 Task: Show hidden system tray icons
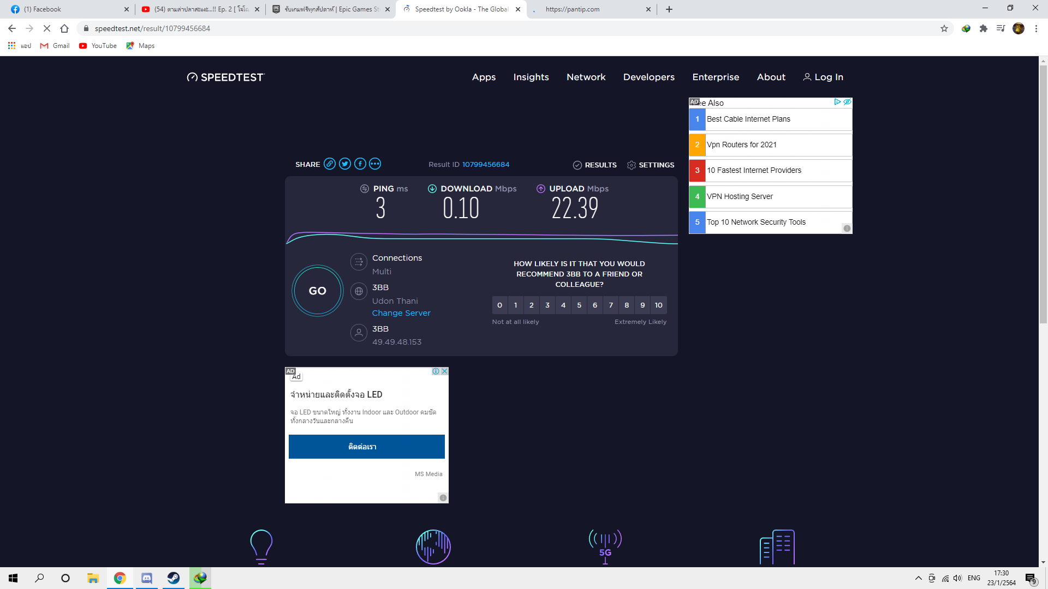[918, 578]
